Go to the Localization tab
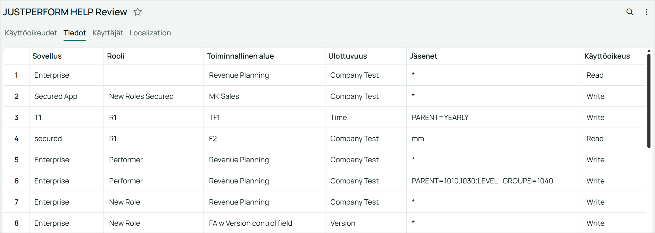 click(150, 33)
